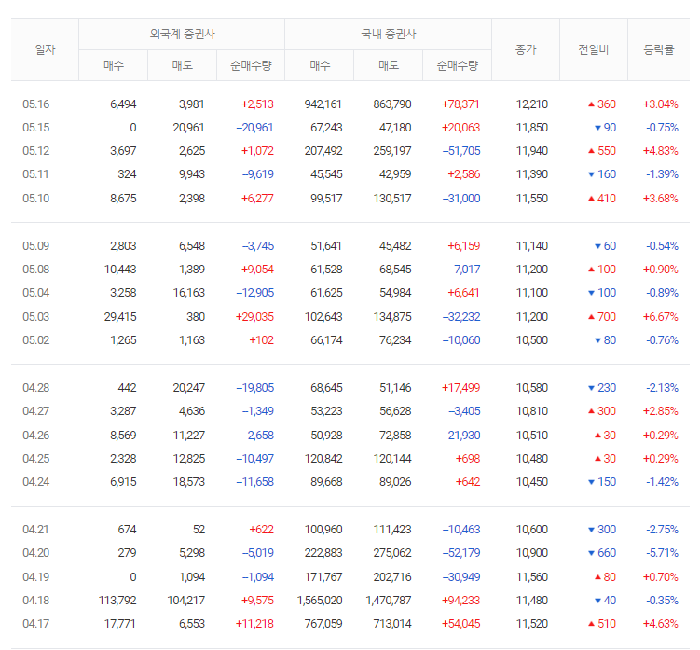Click foreign net volume +2,513
Screen dimensions: 700x650
[257, 104]
